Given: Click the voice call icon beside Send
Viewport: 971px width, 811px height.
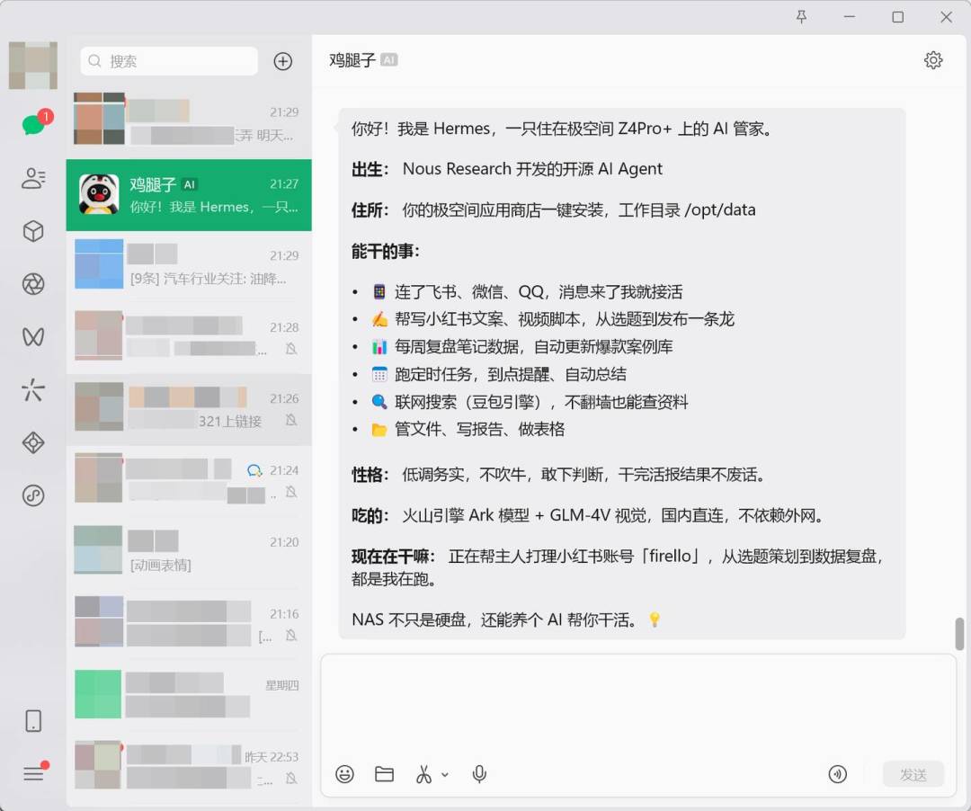Looking at the screenshot, I should pyautogui.click(x=837, y=774).
